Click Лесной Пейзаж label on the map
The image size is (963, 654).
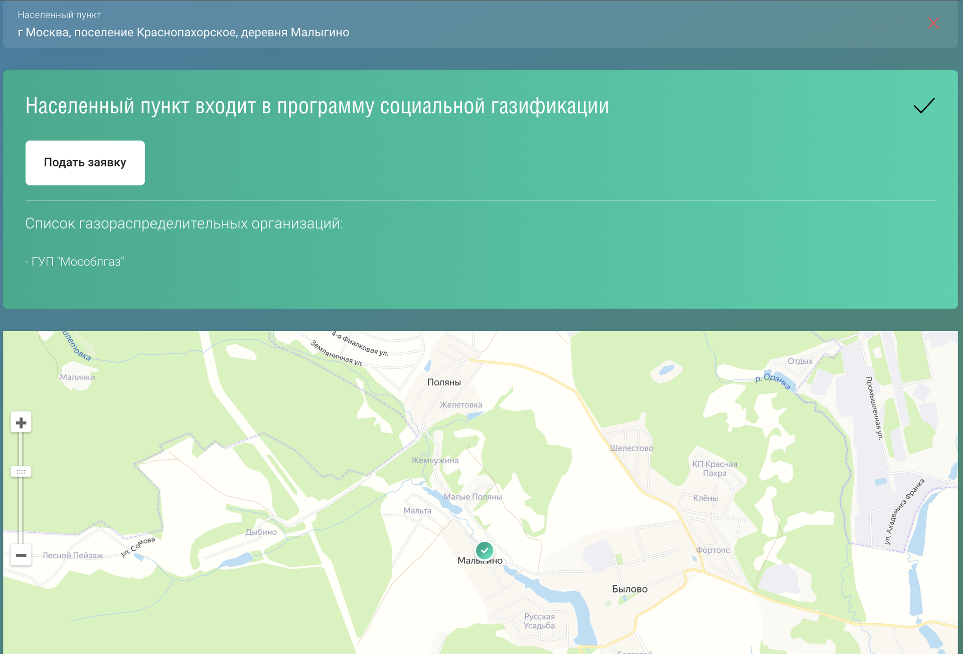point(73,555)
